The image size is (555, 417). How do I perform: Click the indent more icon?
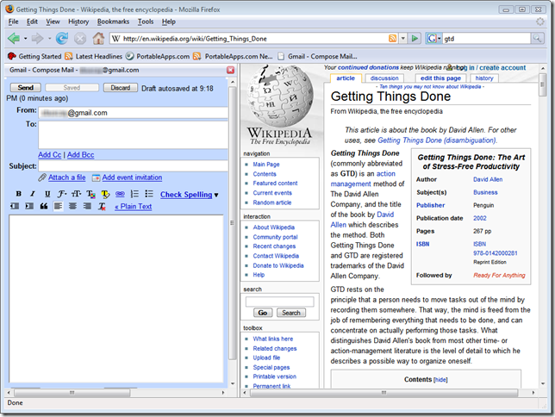29,206
